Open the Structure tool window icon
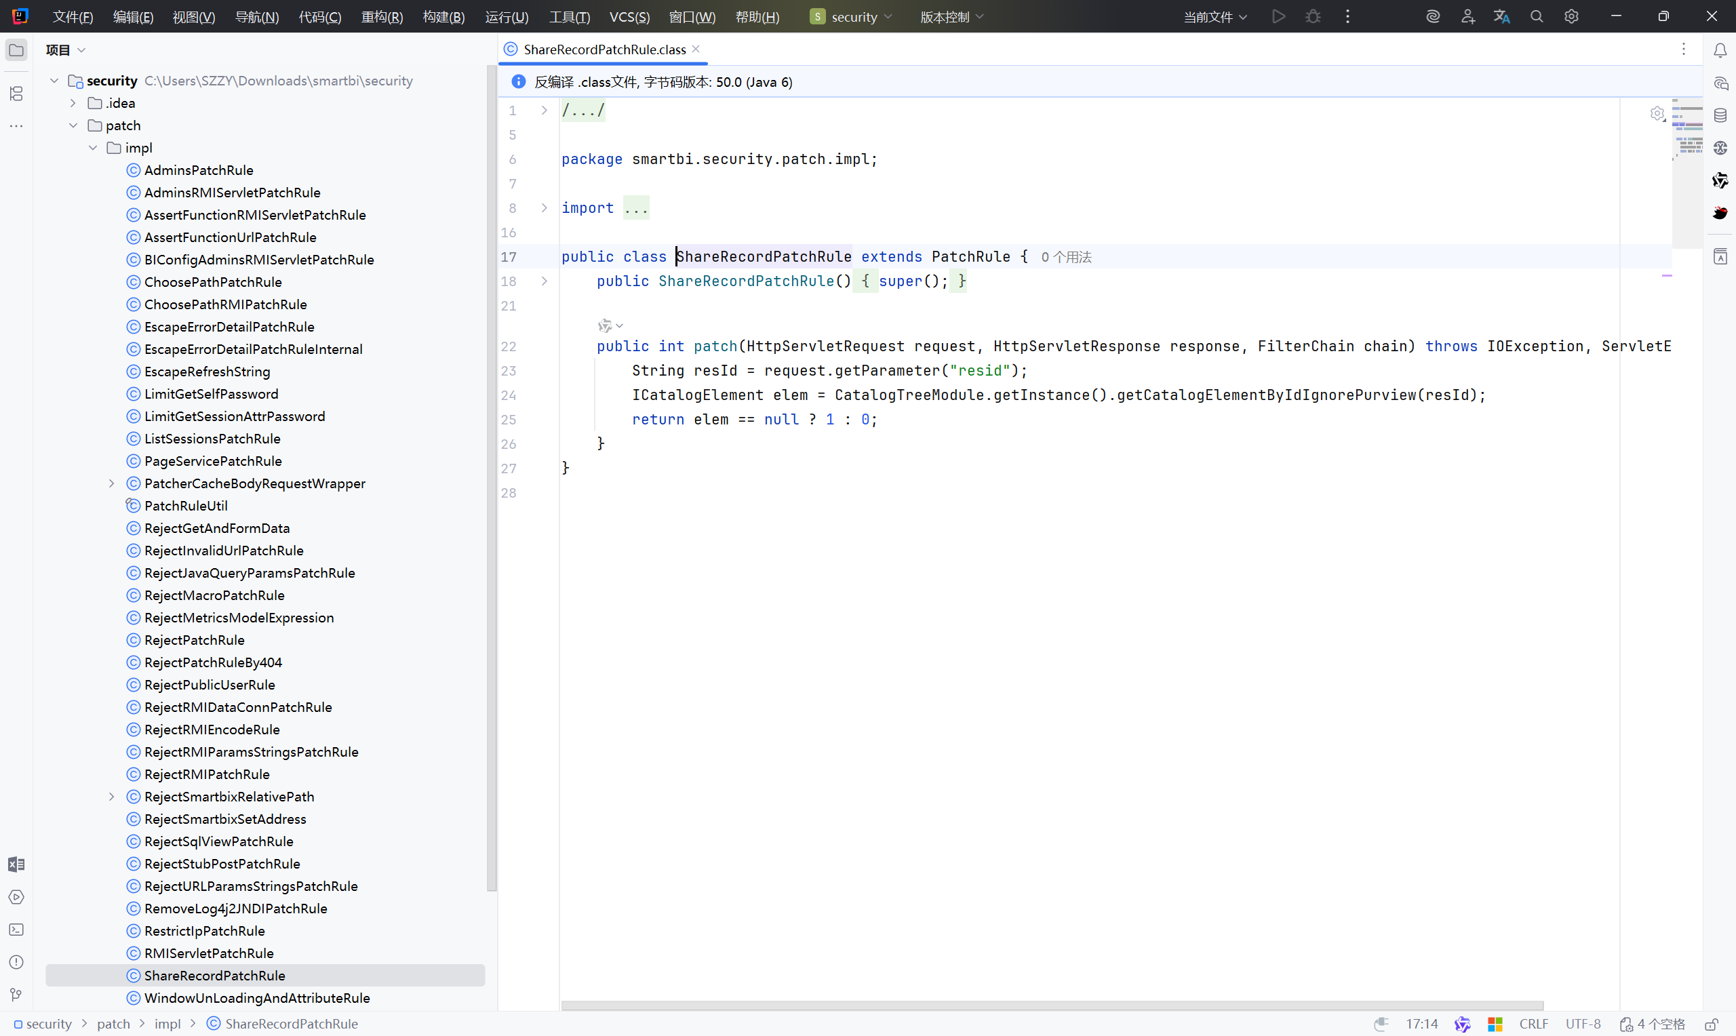This screenshot has width=1736, height=1036. pyautogui.click(x=16, y=94)
